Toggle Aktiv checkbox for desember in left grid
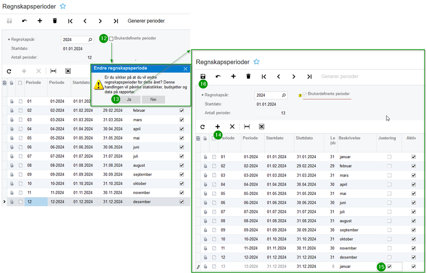The image size is (426, 273). coord(182,202)
